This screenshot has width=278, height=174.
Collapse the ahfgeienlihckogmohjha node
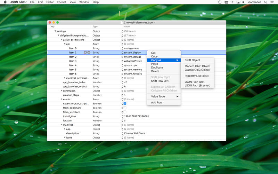(58, 35)
